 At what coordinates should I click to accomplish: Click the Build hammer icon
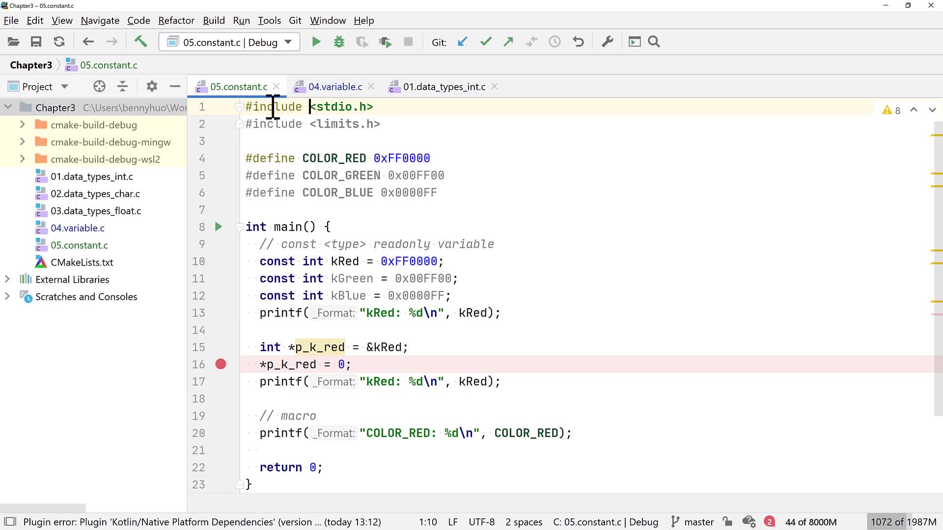coord(140,42)
